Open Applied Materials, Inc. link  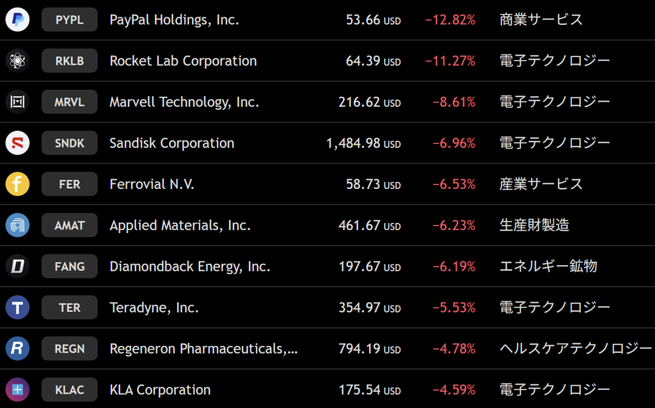[180, 225]
